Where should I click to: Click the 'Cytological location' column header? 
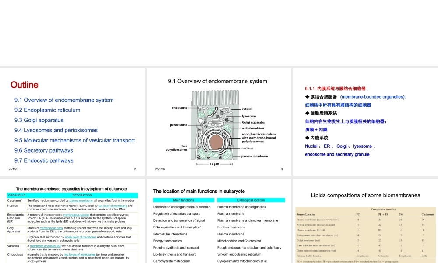[251, 200]
